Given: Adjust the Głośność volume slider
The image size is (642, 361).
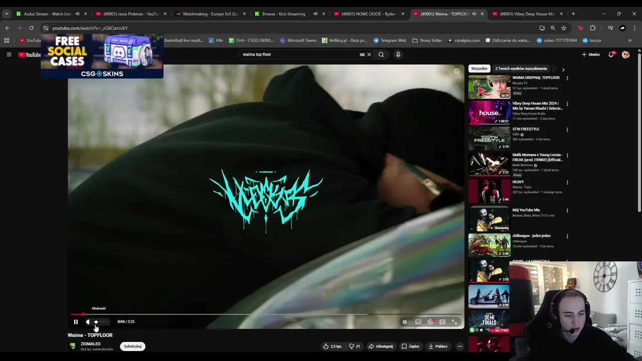Looking at the screenshot, I should [x=100, y=322].
